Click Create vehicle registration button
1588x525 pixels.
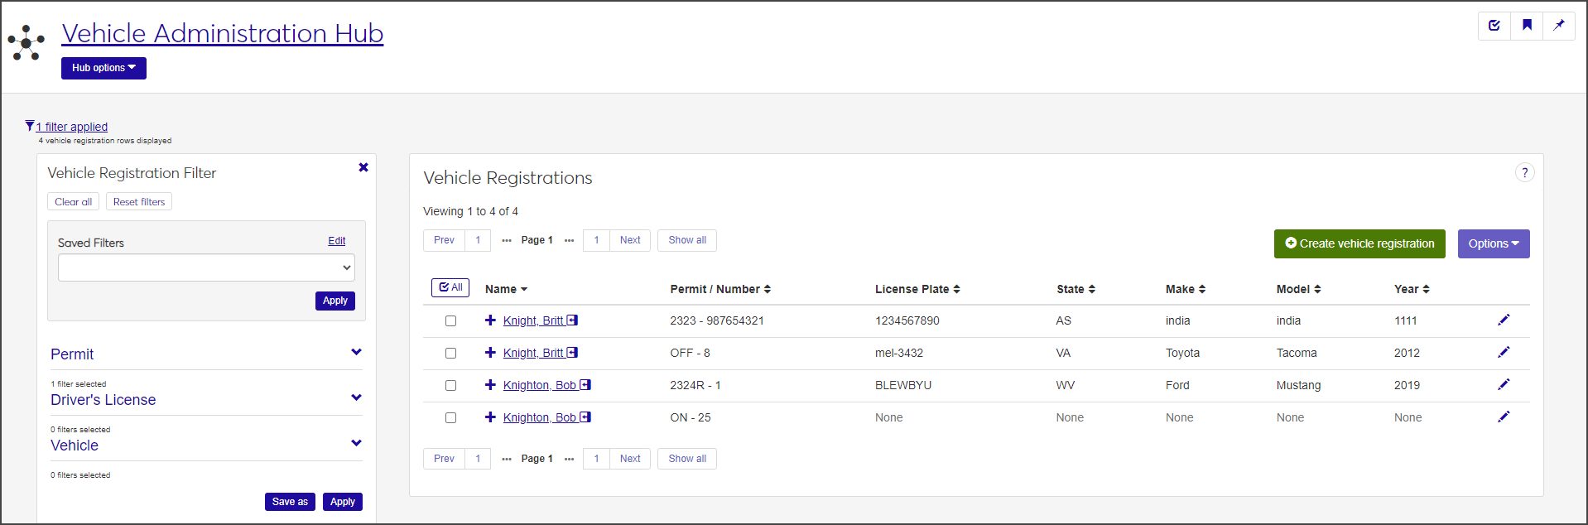1359,243
